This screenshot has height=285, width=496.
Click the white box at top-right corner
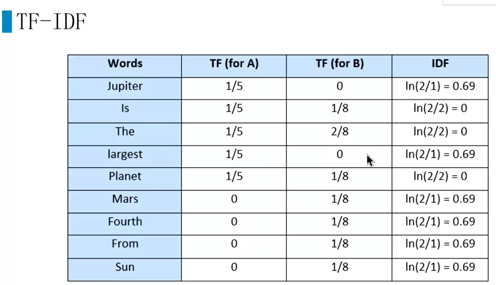(469, 2)
